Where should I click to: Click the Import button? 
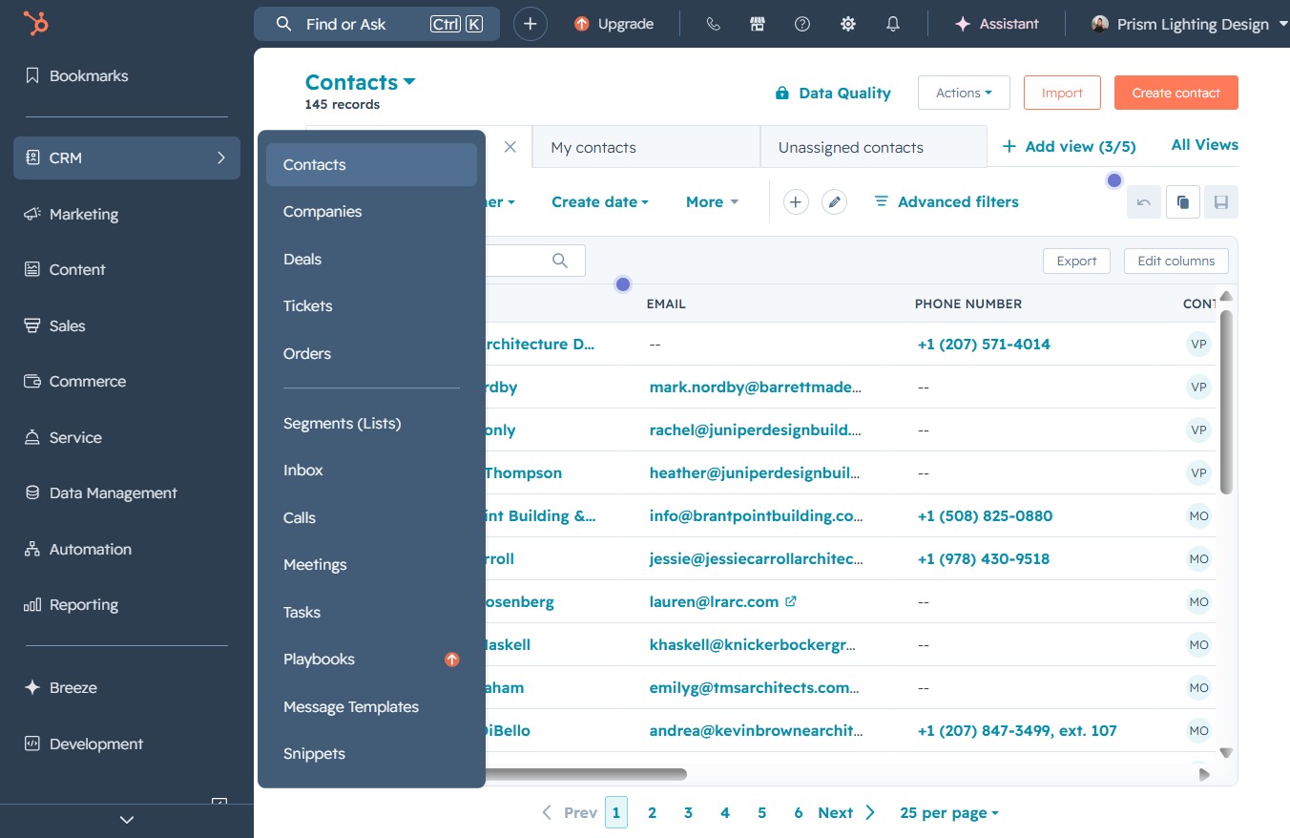coord(1062,93)
